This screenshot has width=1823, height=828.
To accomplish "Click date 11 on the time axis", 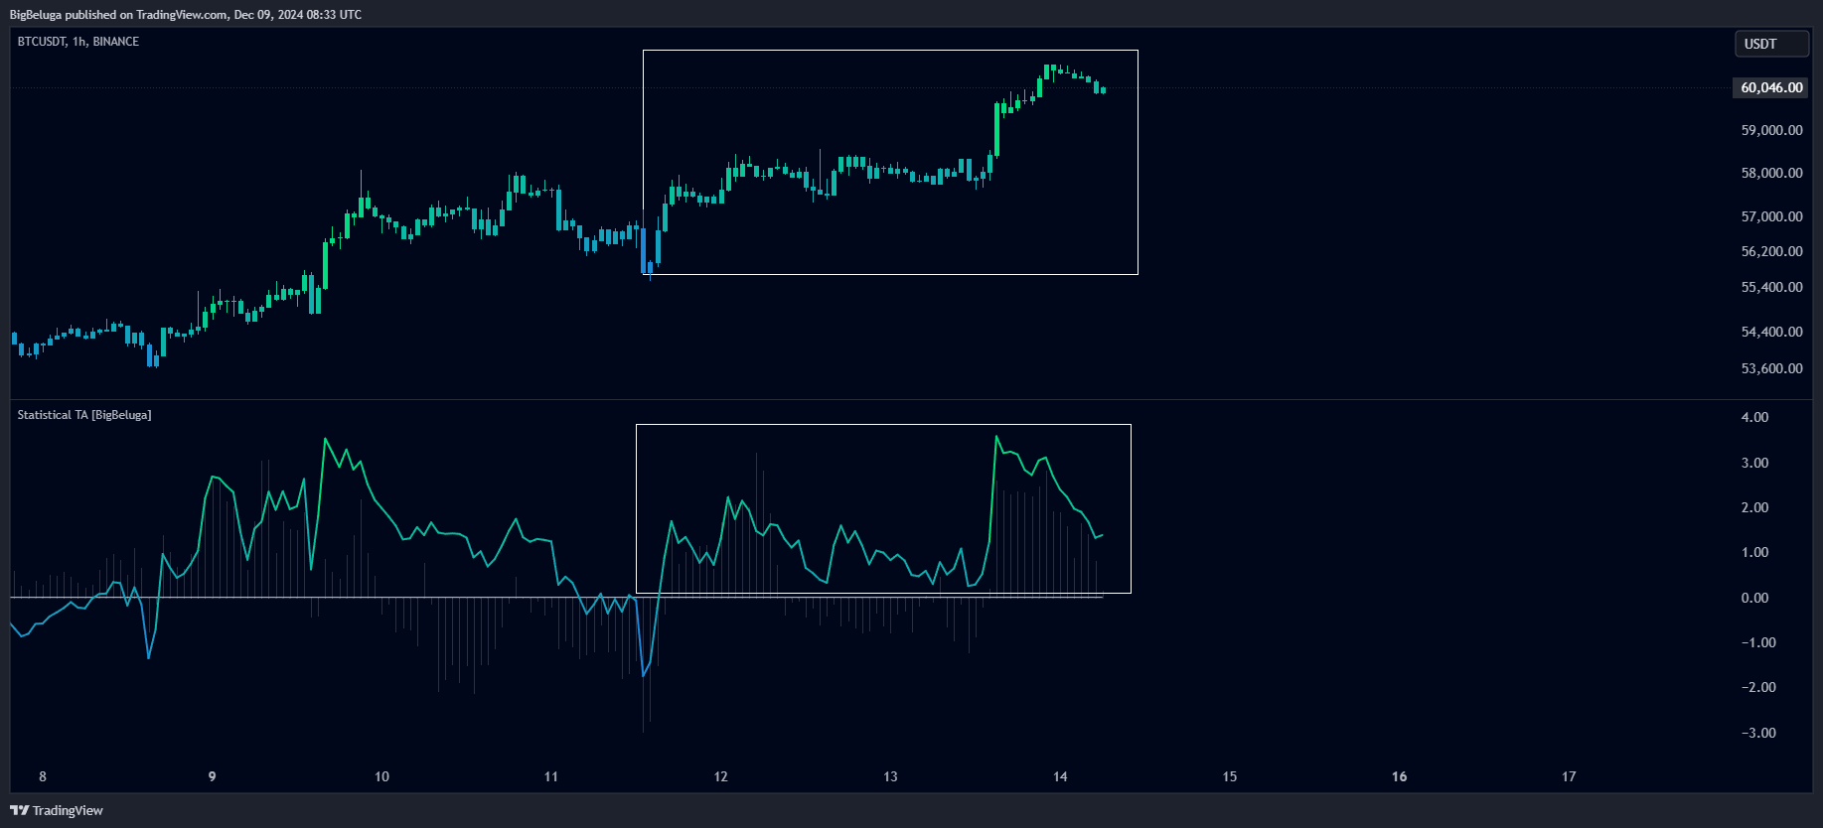I will (x=551, y=776).
